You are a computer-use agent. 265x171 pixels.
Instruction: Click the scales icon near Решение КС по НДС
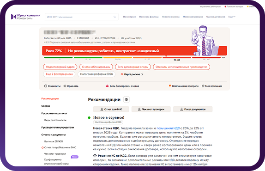tap(95, 155)
